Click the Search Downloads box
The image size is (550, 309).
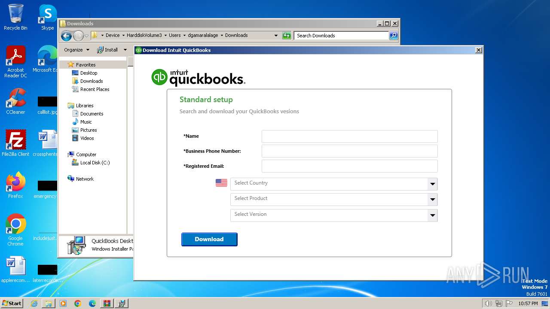tap(341, 36)
